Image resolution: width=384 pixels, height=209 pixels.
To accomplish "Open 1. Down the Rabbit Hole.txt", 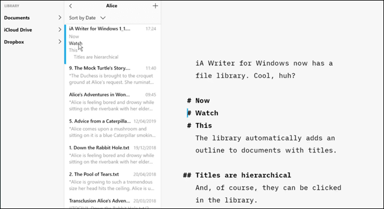I will click(99, 147).
